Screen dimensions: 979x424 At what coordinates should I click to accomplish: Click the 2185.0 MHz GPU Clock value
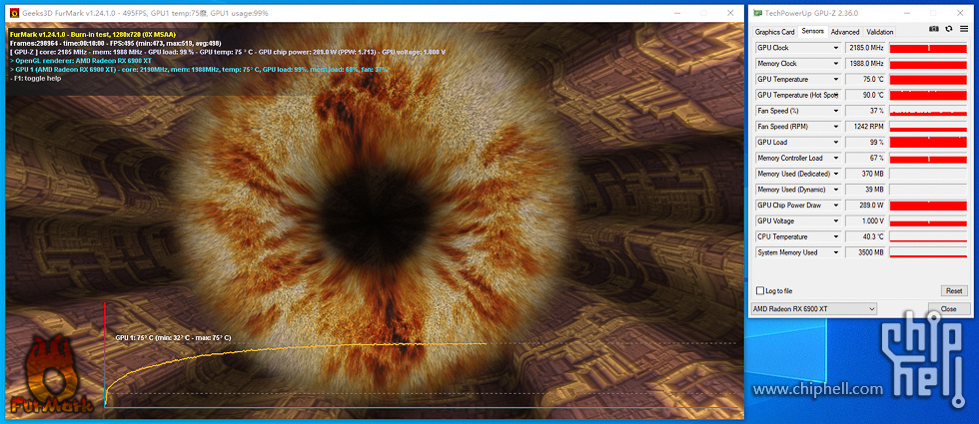pos(865,48)
